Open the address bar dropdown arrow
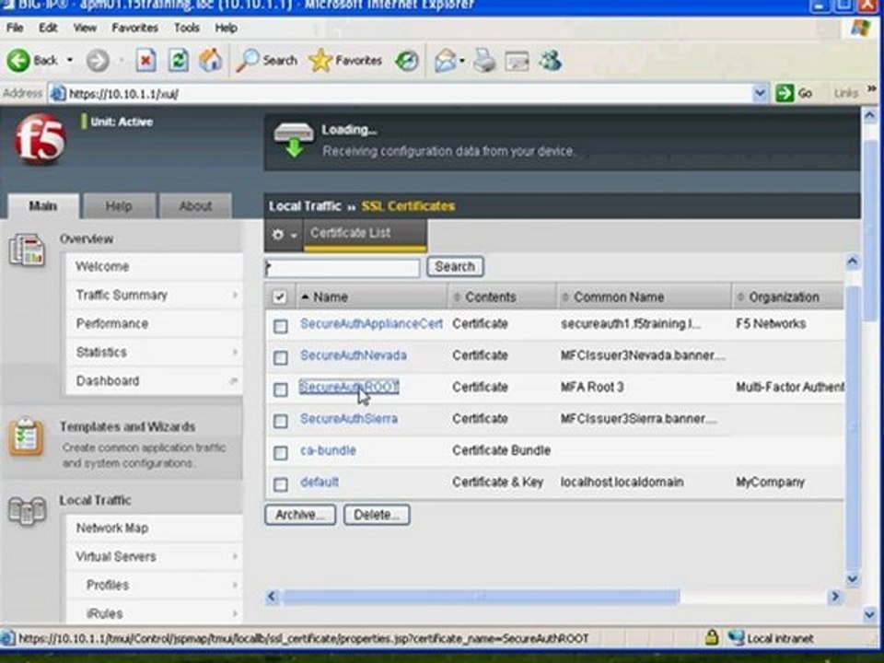This screenshot has width=884, height=663. pyautogui.click(x=760, y=93)
